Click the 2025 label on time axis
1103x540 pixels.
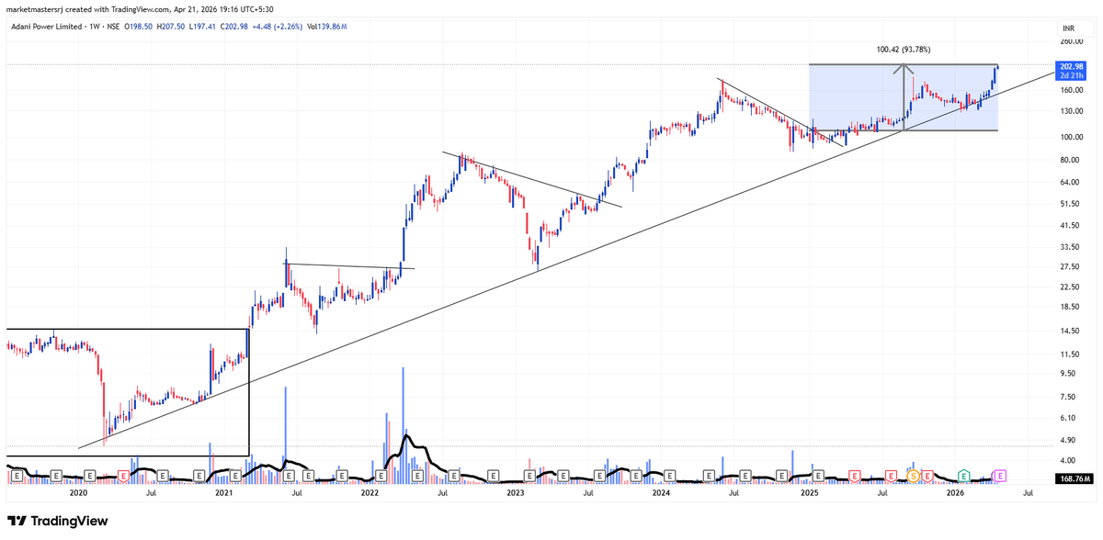809,493
